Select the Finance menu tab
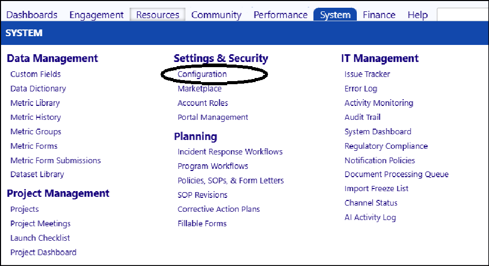 point(379,14)
